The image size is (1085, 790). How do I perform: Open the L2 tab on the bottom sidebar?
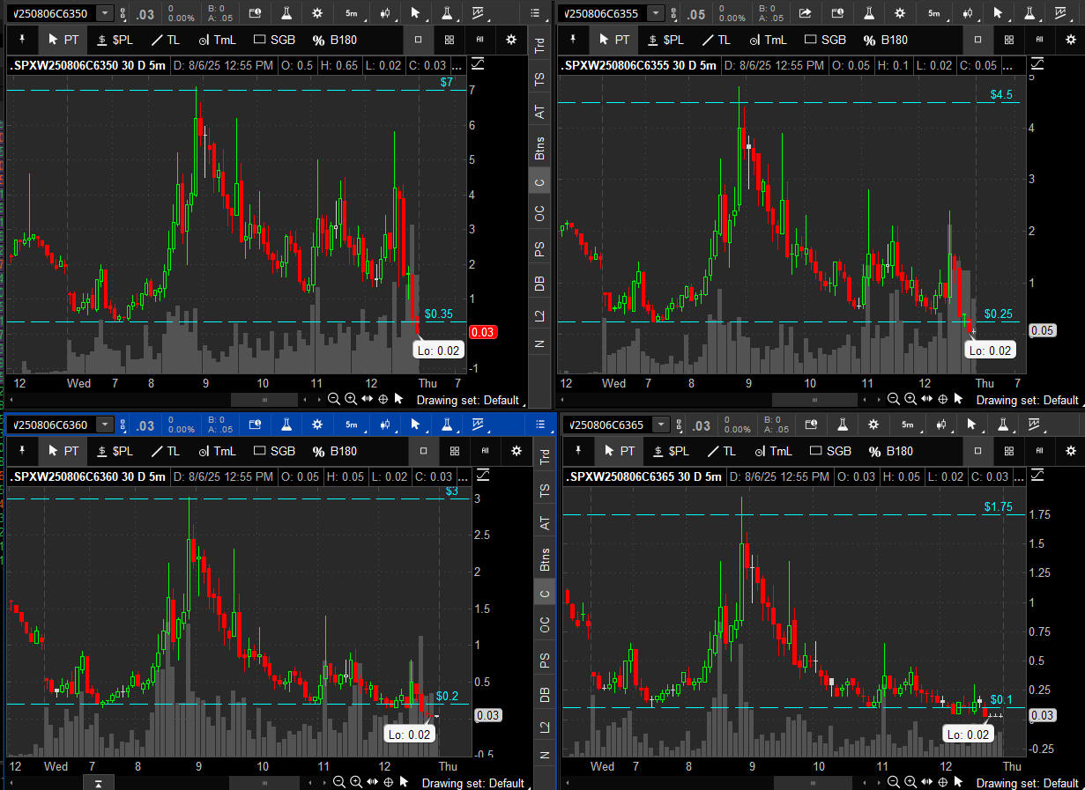coord(544,726)
